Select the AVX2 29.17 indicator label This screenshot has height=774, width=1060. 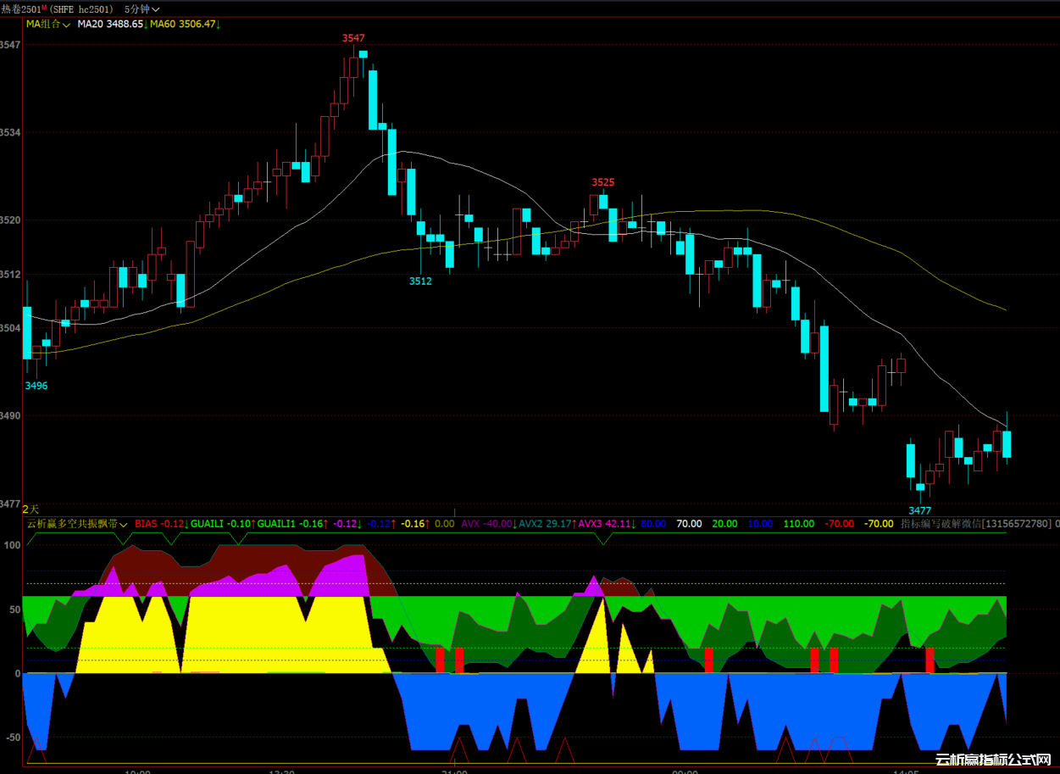pos(545,524)
